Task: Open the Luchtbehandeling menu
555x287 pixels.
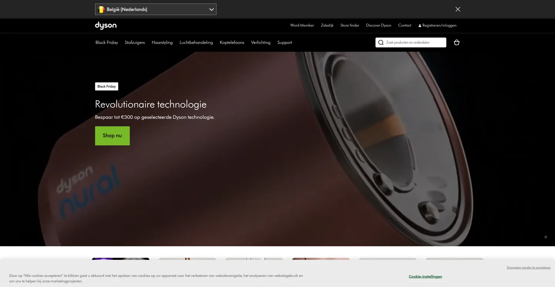Action: pyautogui.click(x=196, y=42)
